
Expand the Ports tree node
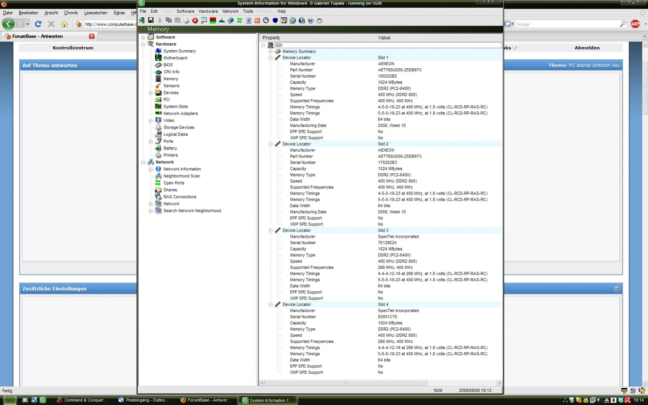pos(151,142)
